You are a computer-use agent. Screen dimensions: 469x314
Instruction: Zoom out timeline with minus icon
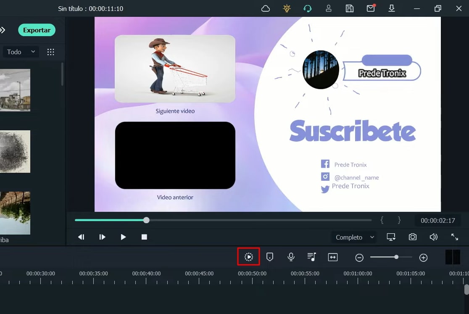click(359, 258)
